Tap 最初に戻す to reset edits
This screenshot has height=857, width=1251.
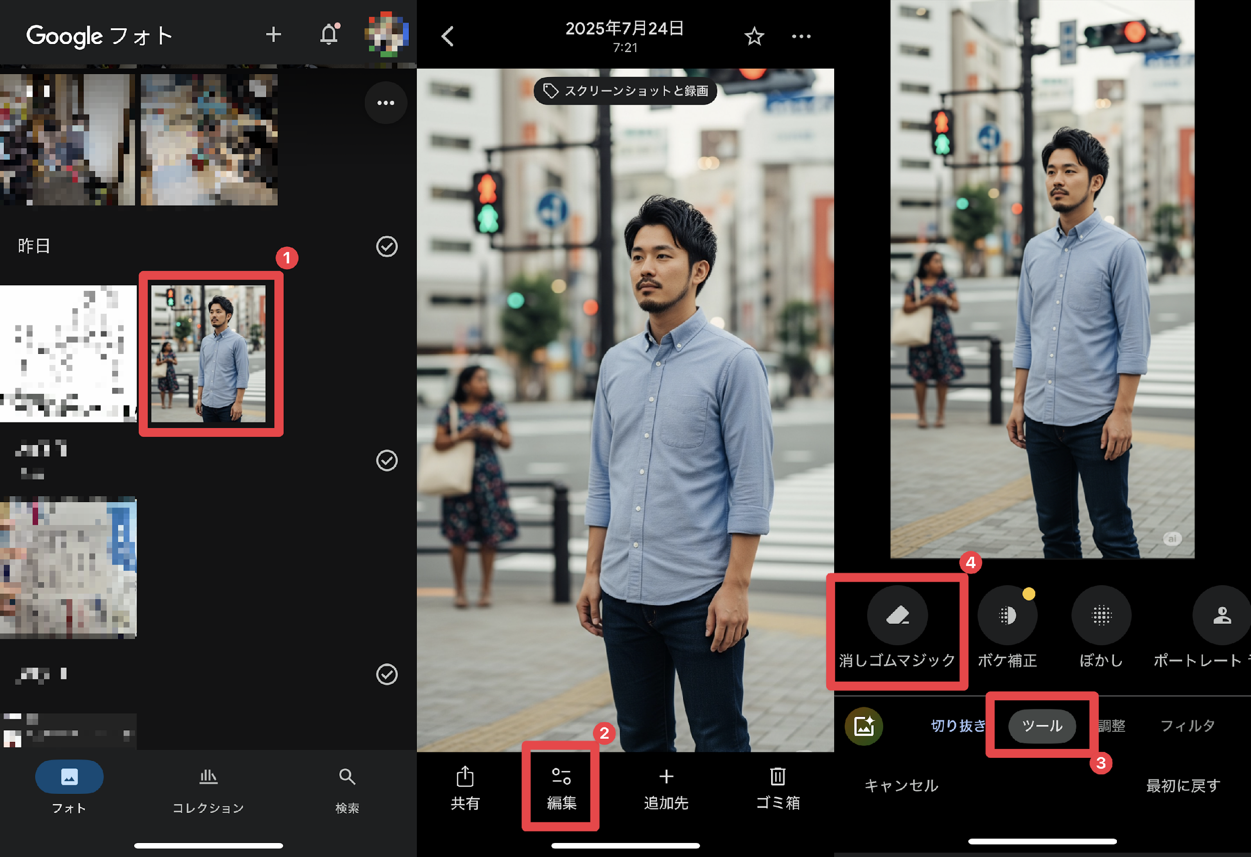coord(1183,786)
